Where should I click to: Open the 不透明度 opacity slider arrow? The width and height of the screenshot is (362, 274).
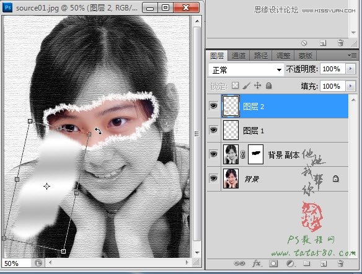point(350,69)
